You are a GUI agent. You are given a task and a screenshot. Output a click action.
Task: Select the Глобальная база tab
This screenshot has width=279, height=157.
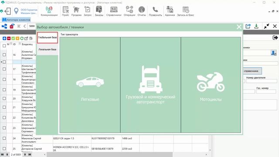[48, 38]
